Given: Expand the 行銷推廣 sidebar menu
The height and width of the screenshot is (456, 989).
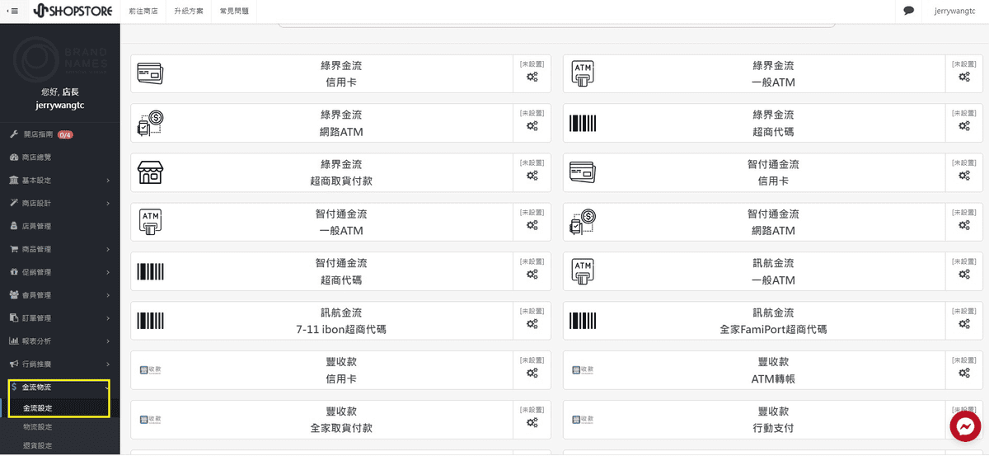Looking at the screenshot, I should click(59, 364).
